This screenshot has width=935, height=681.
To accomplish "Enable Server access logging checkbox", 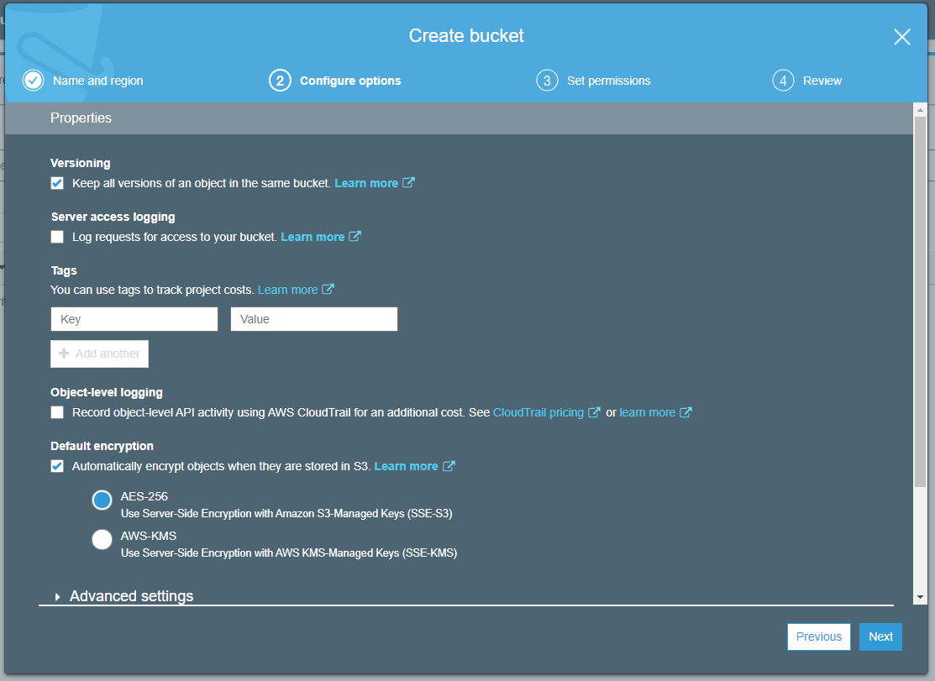I will pyautogui.click(x=57, y=237).
